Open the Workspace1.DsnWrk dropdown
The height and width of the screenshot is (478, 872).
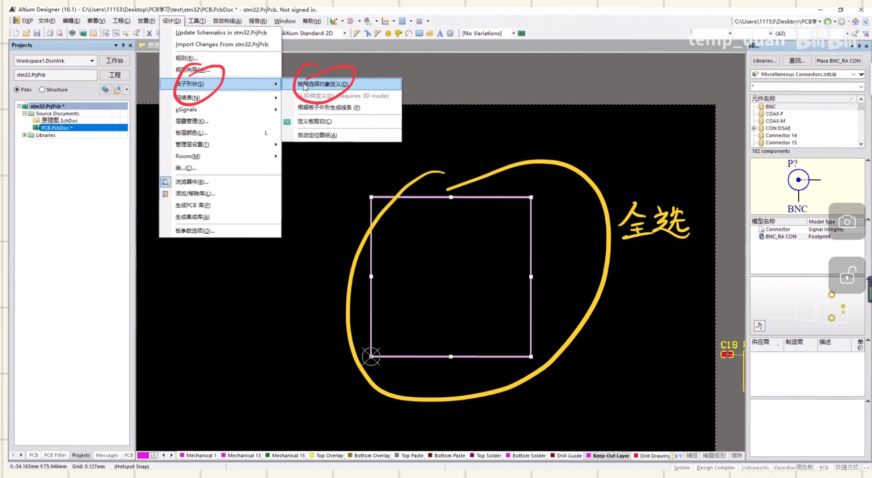tap(92, 61)
